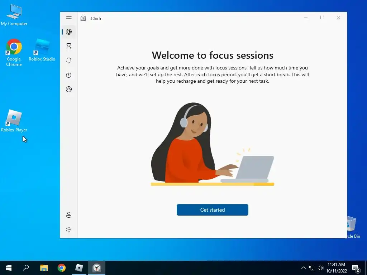This screenshot has width=367, height=275.
Task: Launch Chrome from the taskbar
Action: point(62,268)
